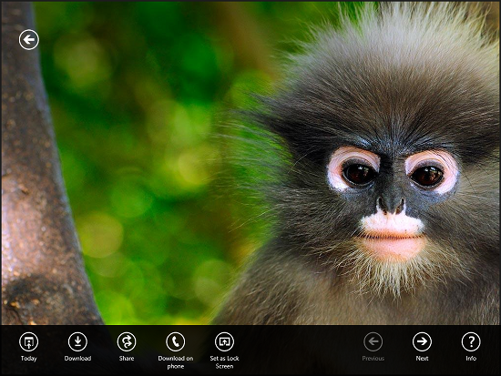Choose the 'Share' text label

click(x=127, y=359)
